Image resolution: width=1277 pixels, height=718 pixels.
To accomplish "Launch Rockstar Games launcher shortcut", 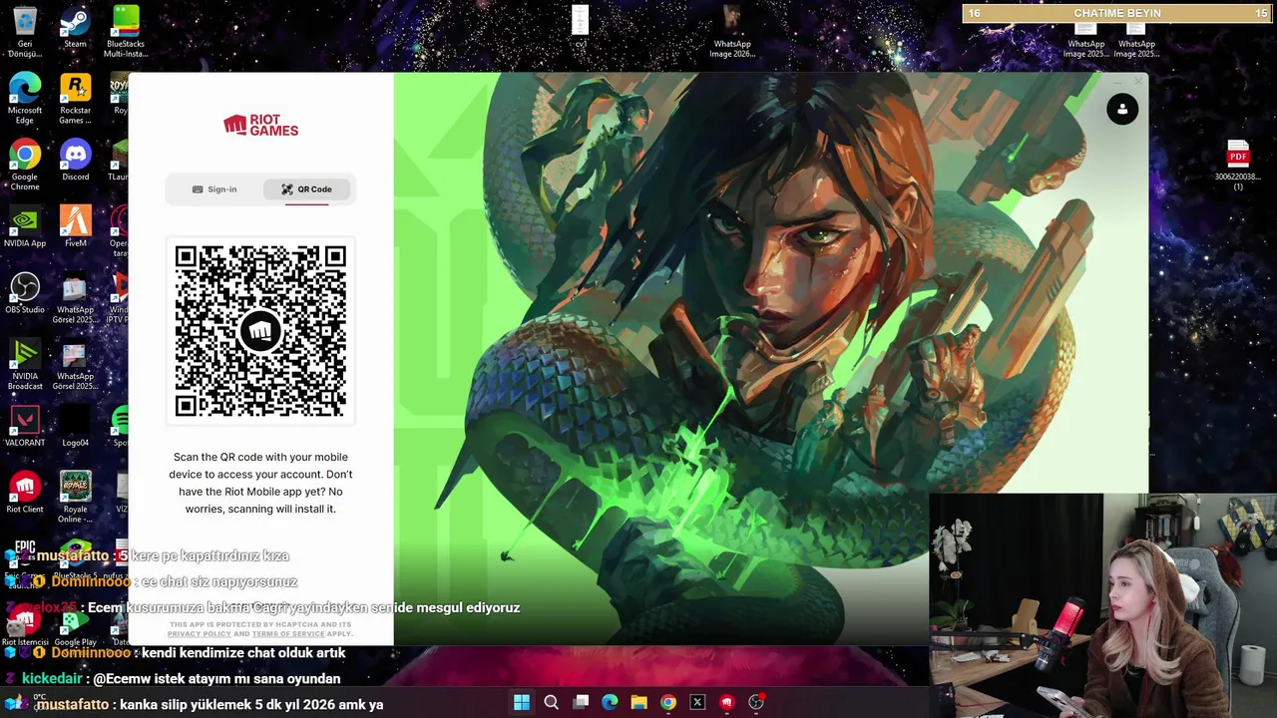I will [75, 99].
